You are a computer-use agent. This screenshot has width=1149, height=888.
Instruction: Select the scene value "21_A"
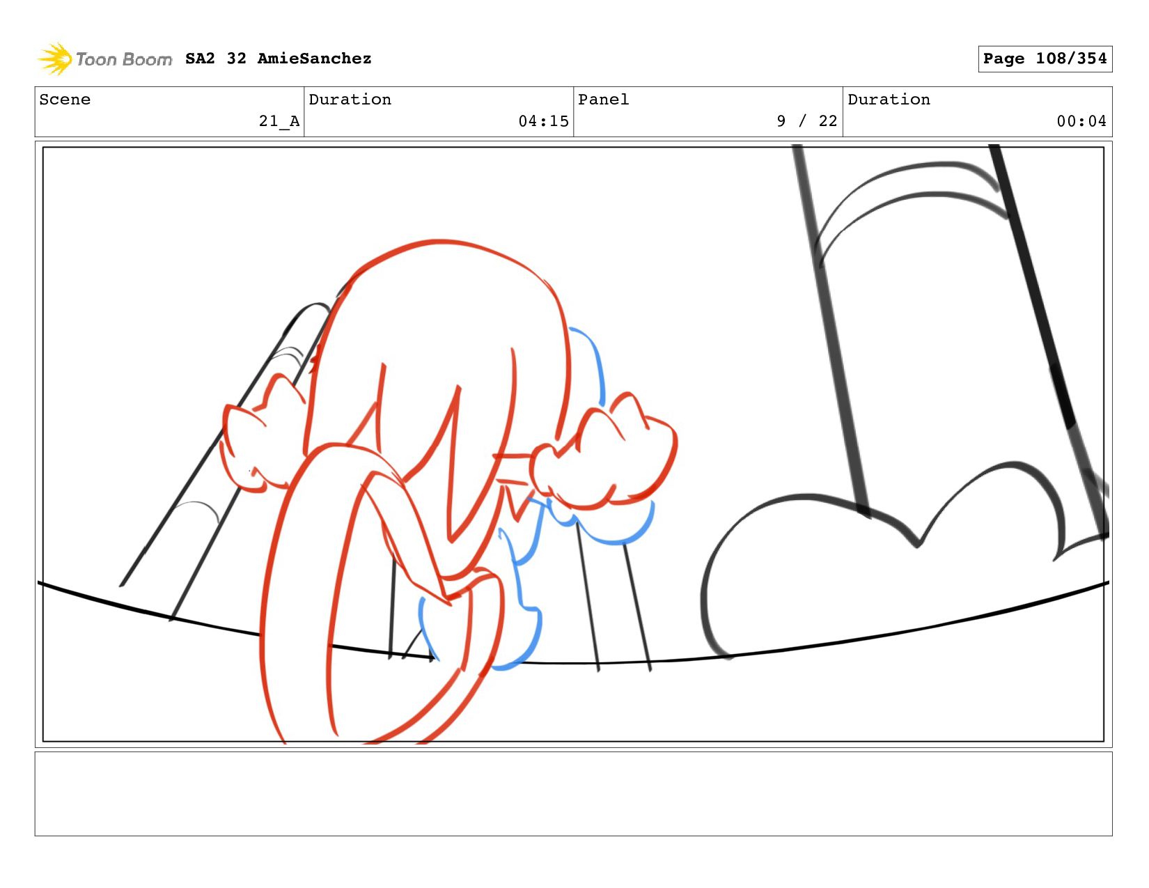279,121
